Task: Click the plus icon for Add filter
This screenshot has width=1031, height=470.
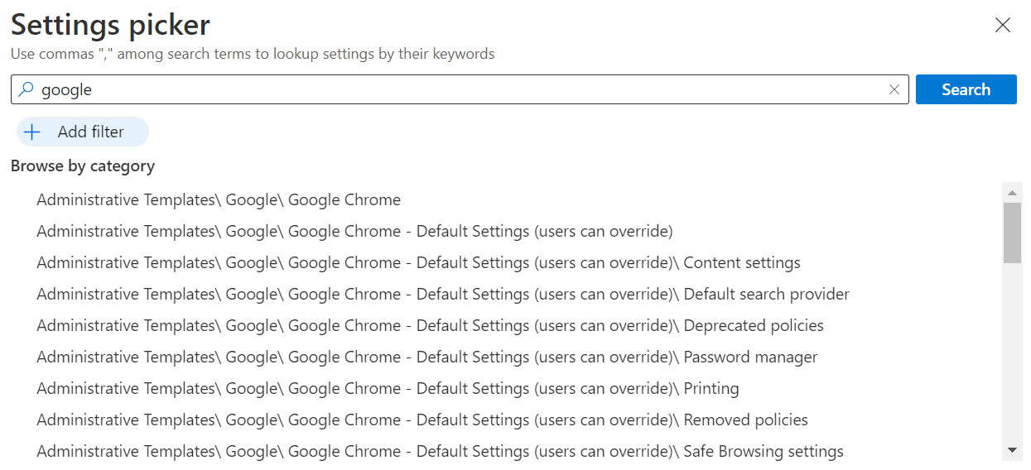Action: pyautogui.click(x=32, y=132)
